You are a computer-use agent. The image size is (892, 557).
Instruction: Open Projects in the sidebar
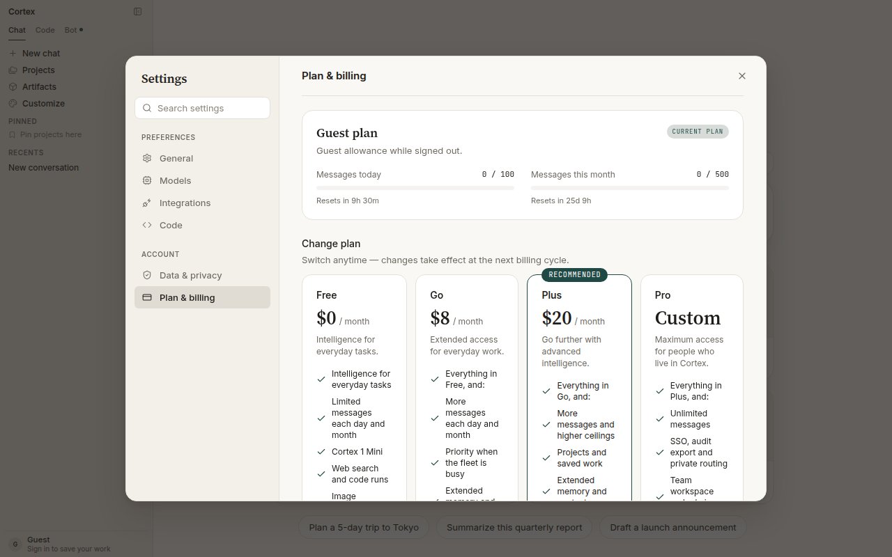click(x=76, y=70)
